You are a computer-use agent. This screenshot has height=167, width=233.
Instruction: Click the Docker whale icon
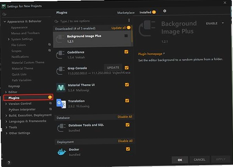(x=62, y=152)
